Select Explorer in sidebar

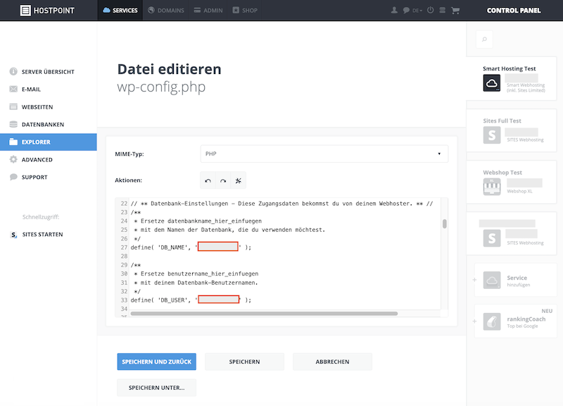48,142
